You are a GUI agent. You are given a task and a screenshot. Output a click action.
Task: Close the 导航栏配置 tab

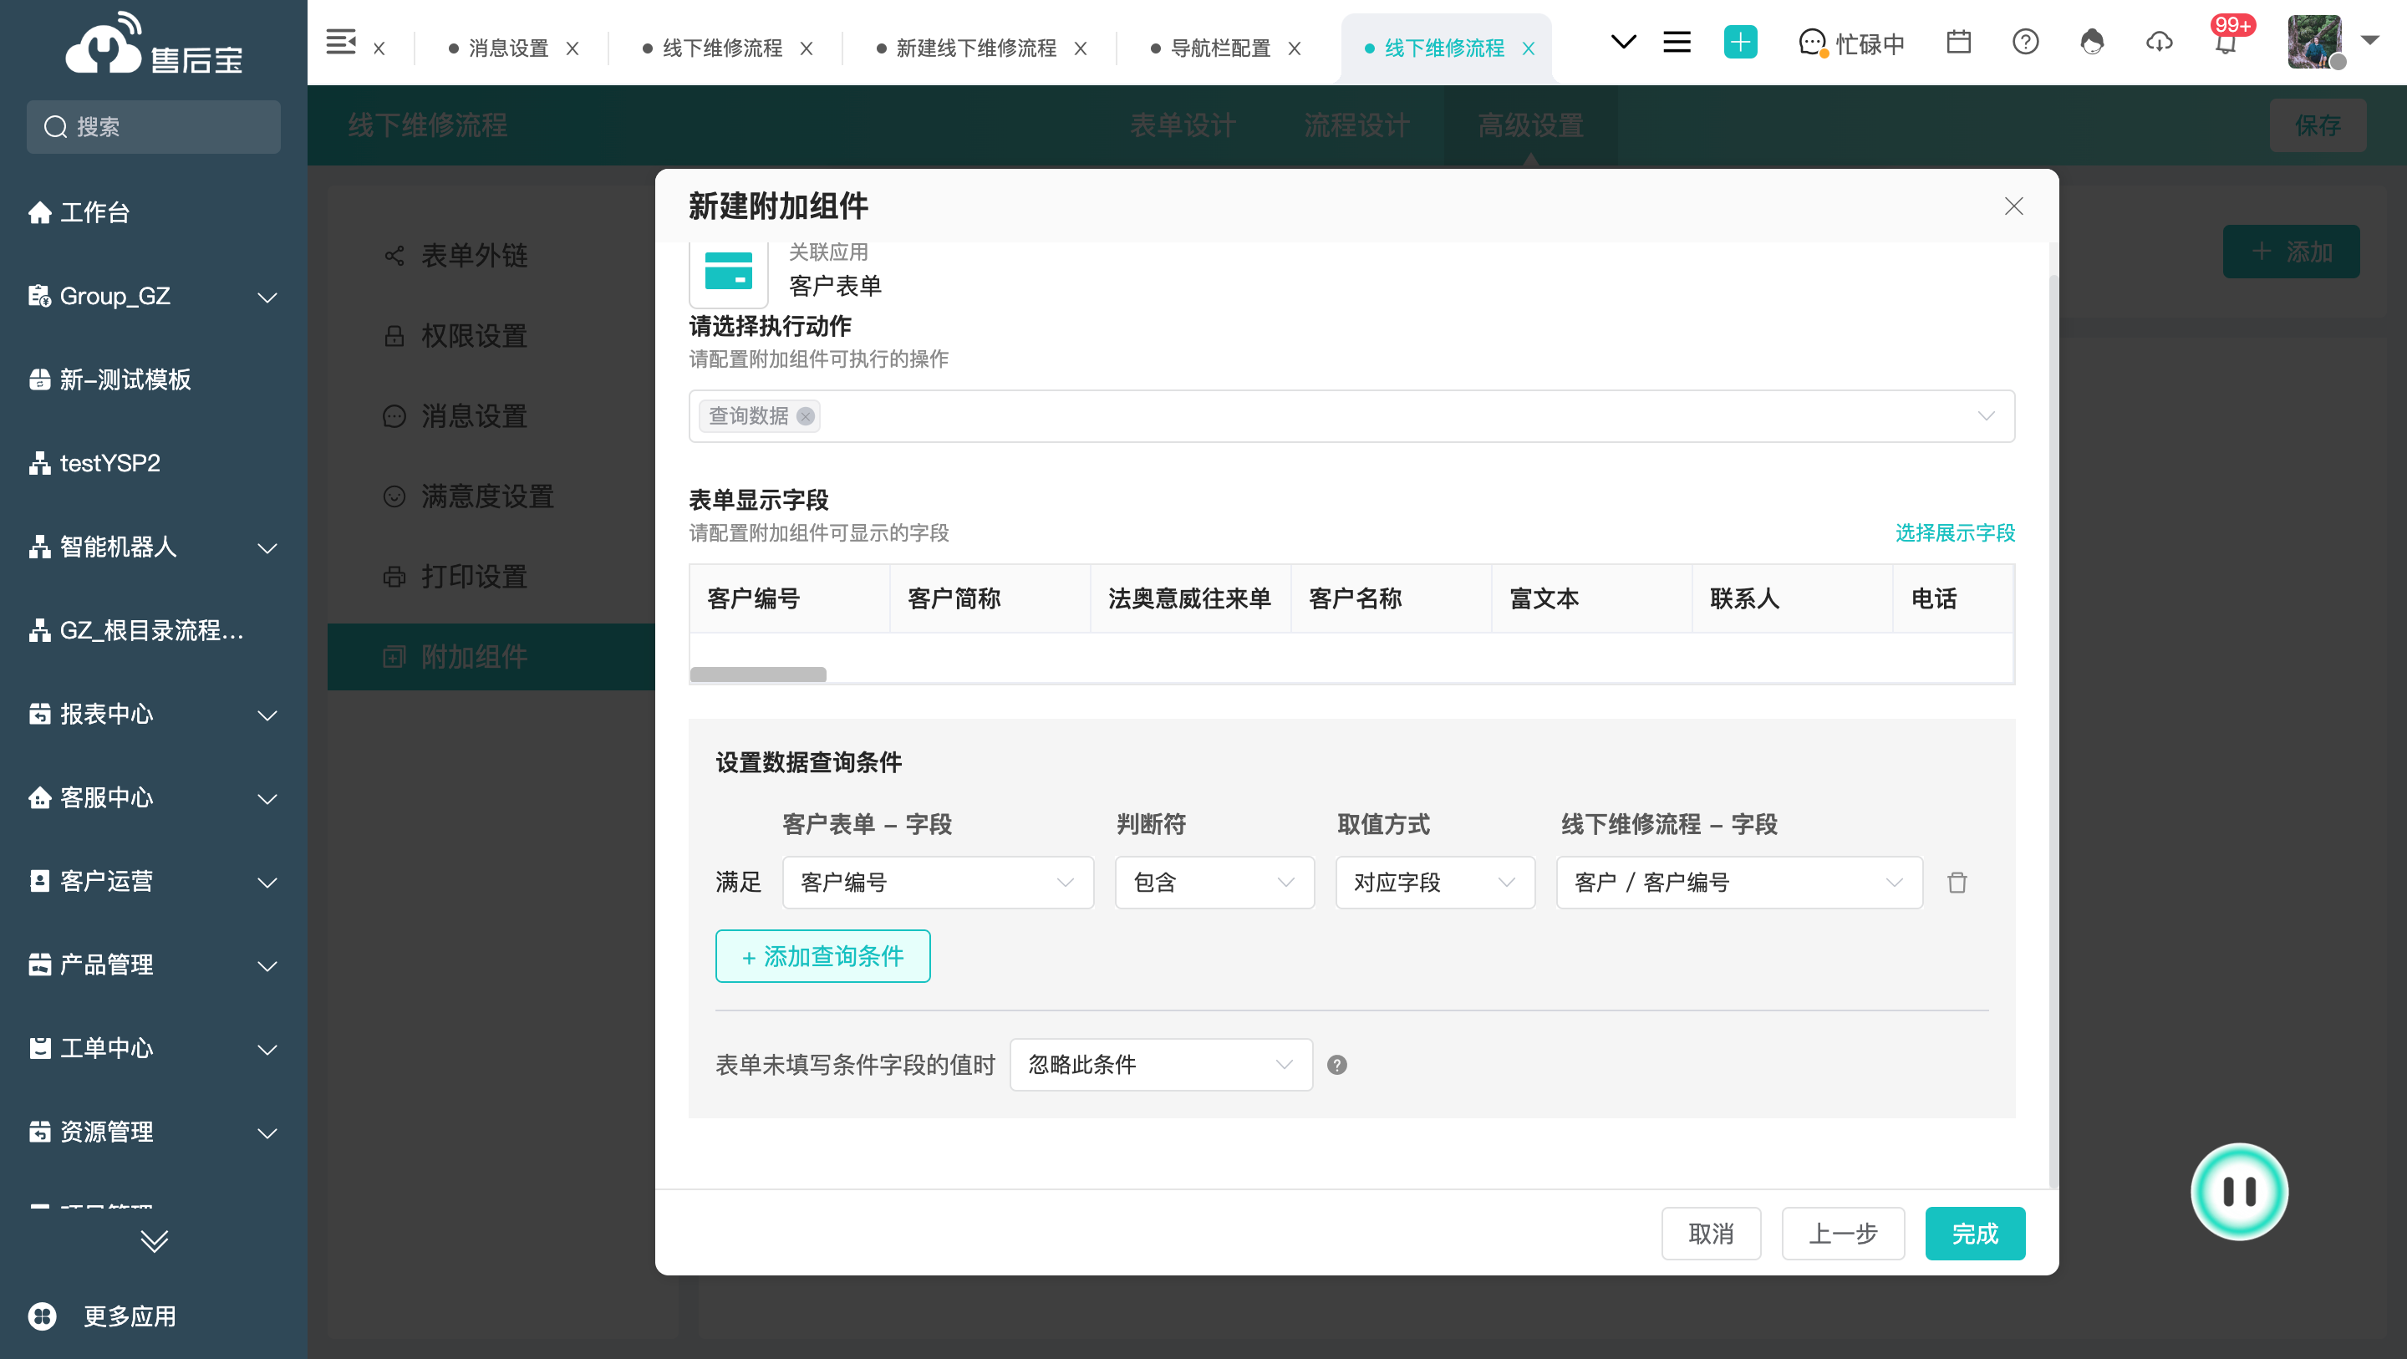1295,48
